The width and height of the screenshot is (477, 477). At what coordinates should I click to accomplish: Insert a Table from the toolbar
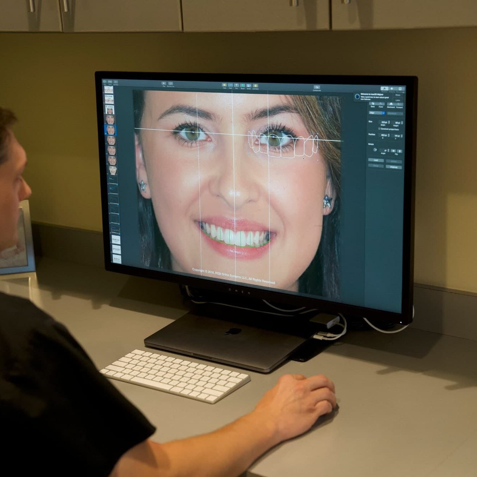pyautogui.click(x=224, y=85)
